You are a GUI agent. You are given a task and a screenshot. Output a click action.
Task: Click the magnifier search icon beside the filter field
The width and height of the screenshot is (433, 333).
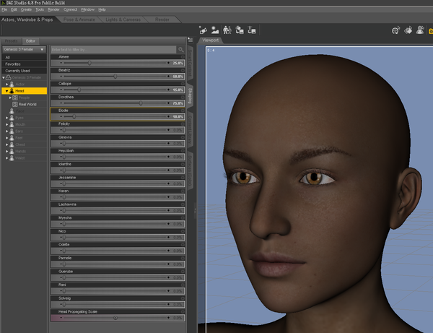coord(180,50)
